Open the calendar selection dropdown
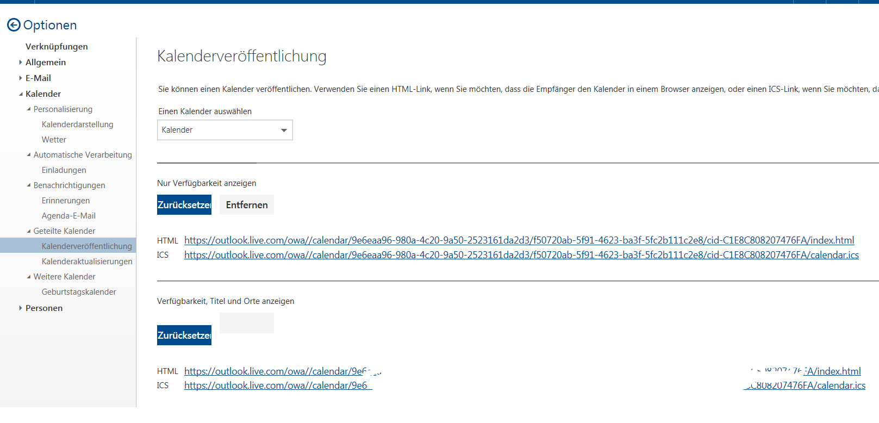Viewport: 879px width, 423px height. point(225,130)
